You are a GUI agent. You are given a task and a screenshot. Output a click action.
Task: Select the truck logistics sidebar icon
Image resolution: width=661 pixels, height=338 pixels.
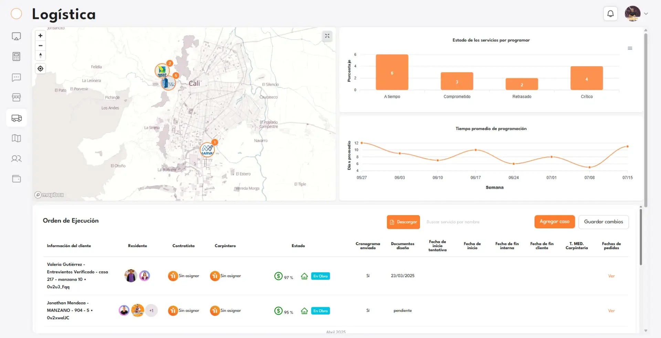point(17,118)
